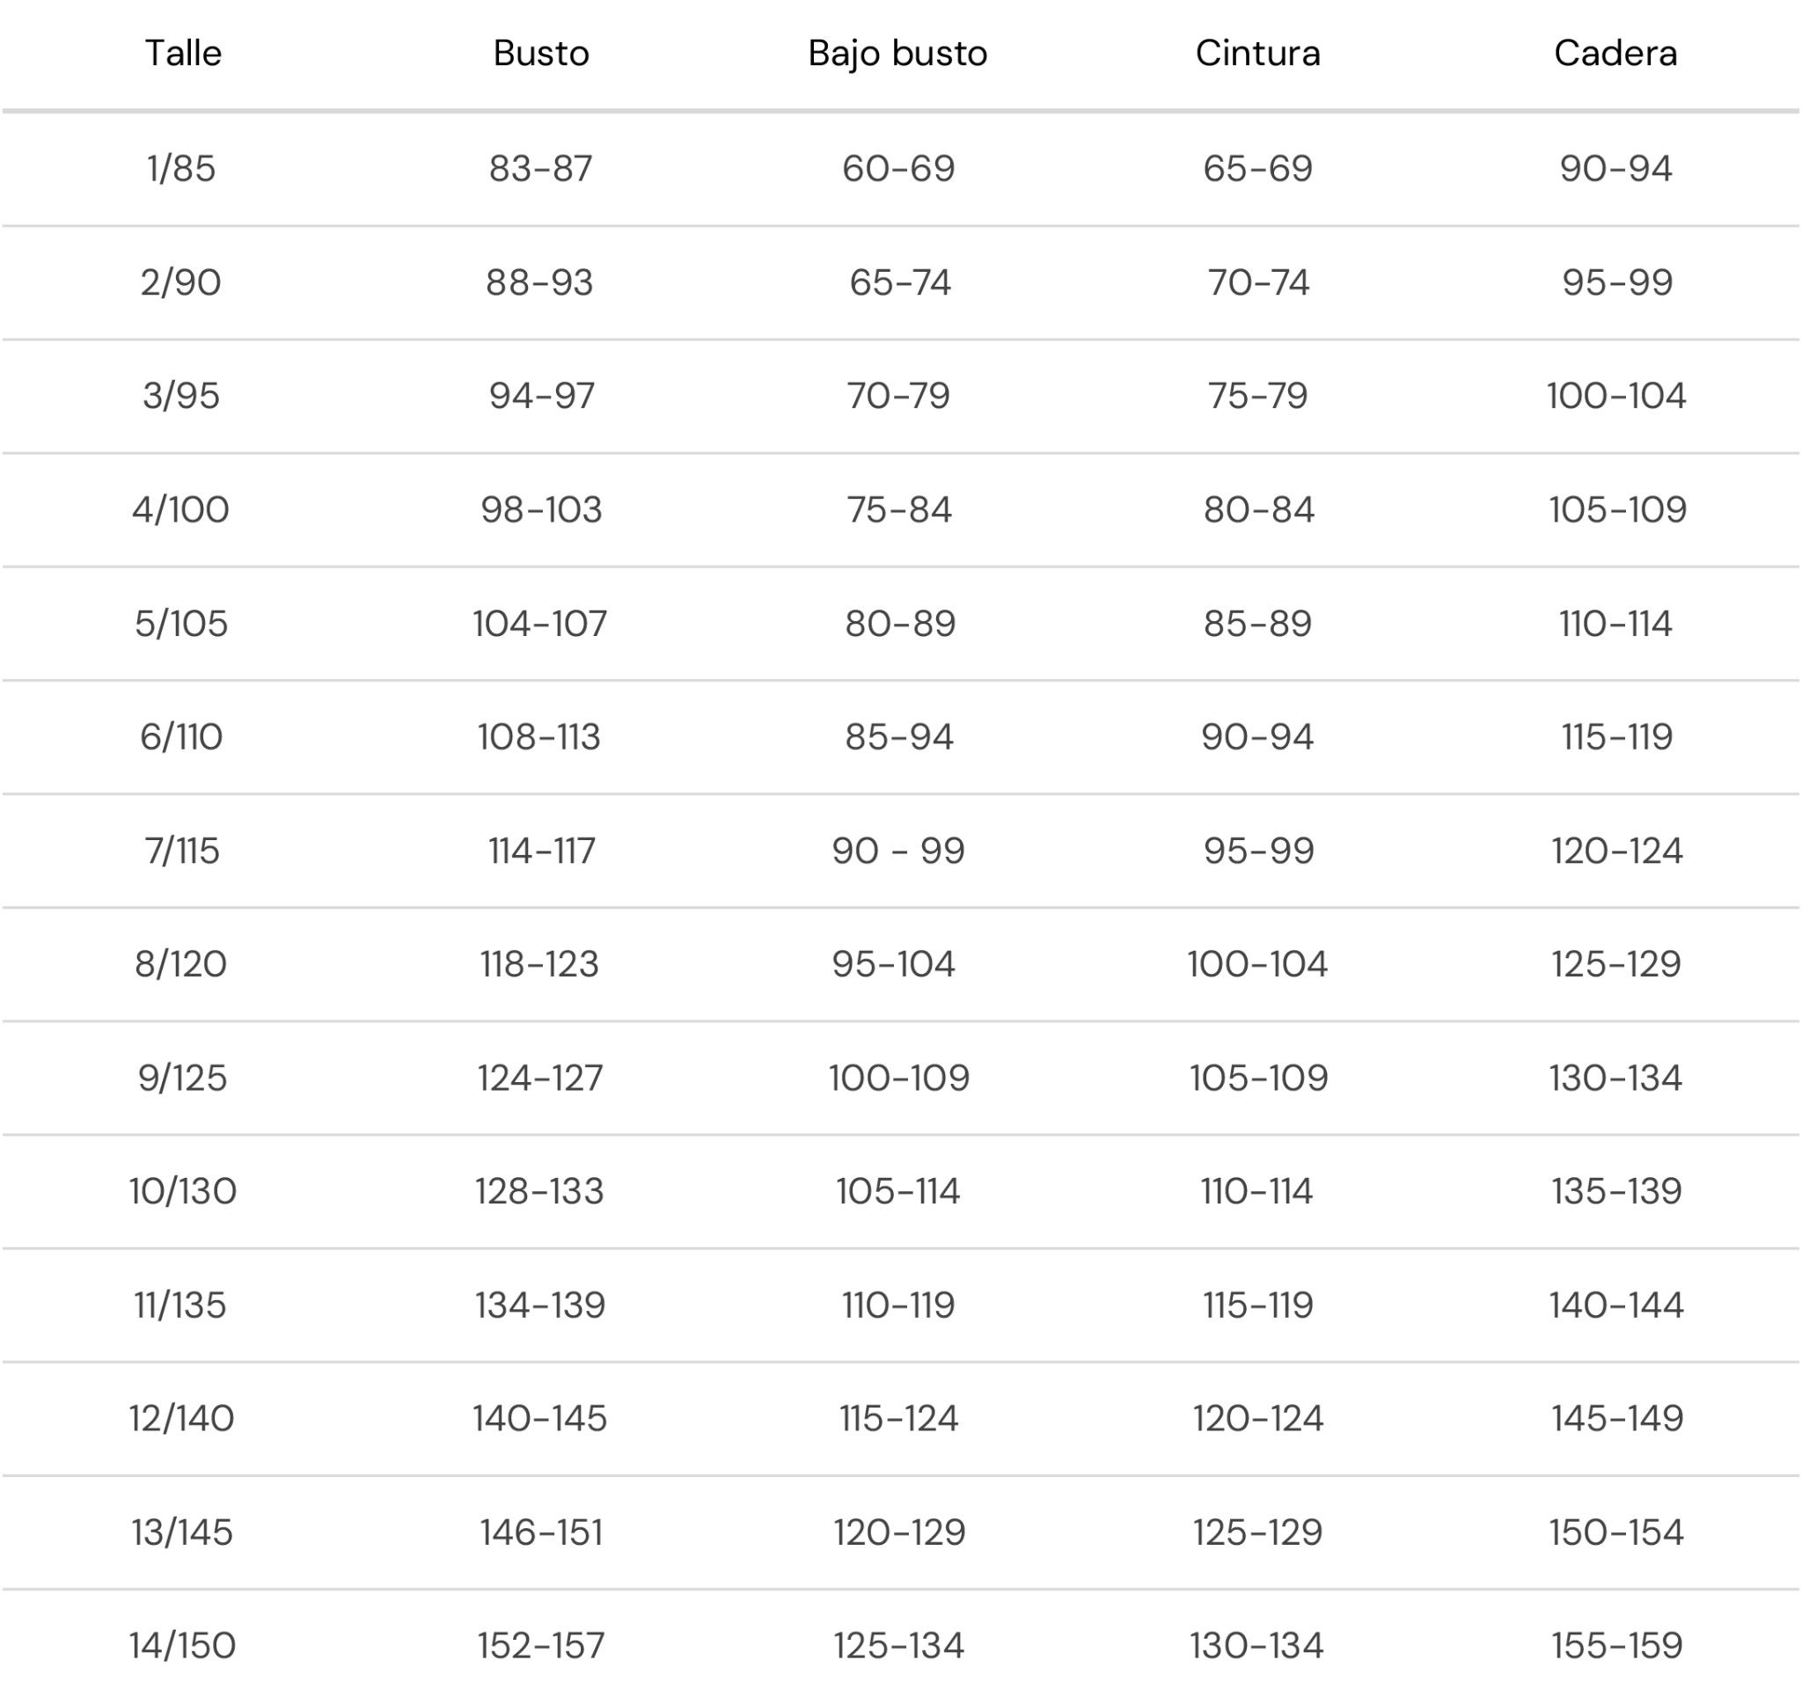Click the 115-119 Cadera cell for 6/110
This screenshot has width=1802, height=1704.
point(1616,736)
